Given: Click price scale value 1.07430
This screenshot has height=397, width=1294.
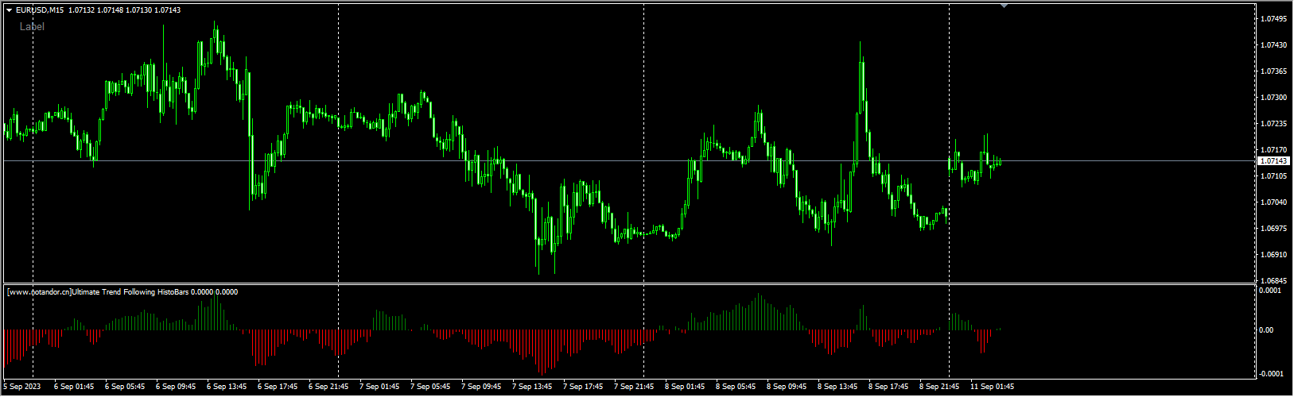Looking at the screenshot, I should 1274,45.
